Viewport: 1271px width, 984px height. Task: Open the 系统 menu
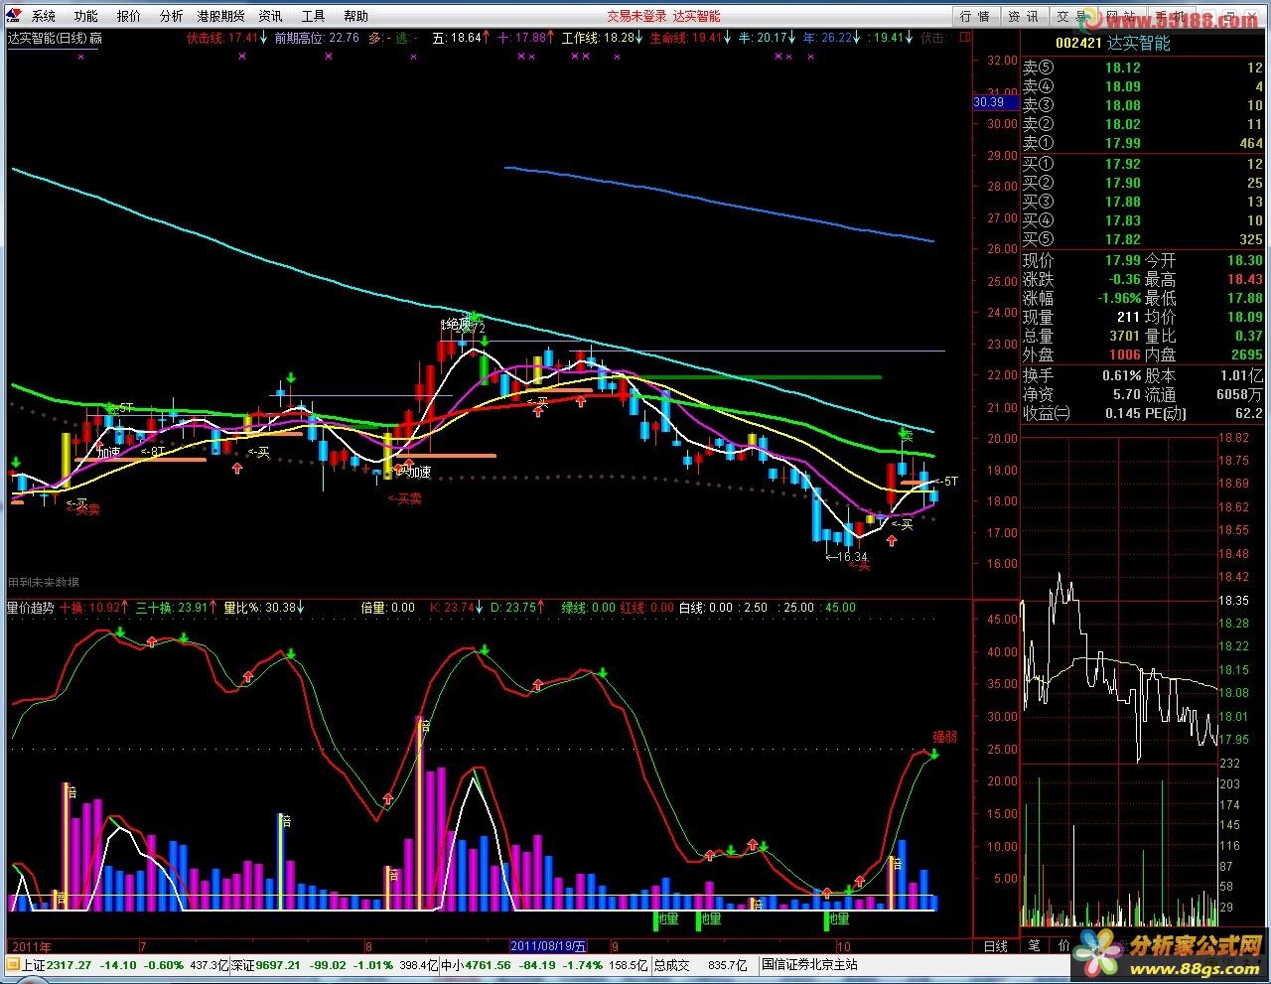tap(44, 16)
